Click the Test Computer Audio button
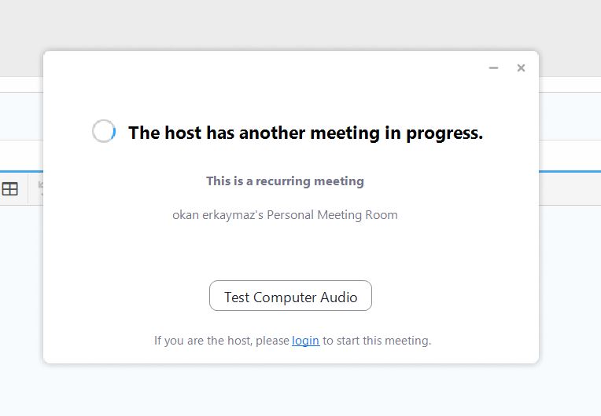Viewport: 601px width, 416px height. click(x=290, y=296)
